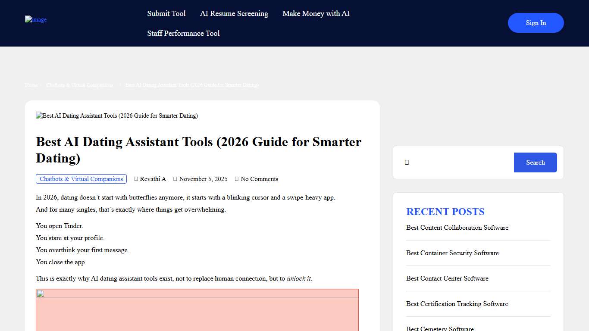Click the article header image placeholder
589x331 pixels.
(116, 116)
